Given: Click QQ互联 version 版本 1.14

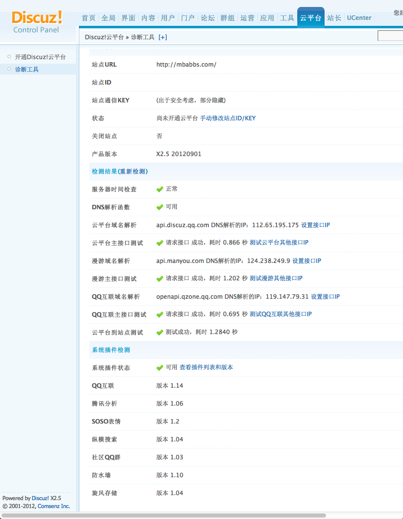Looking at the screenshot, I should pyautogui.click(x=170, y=386).
